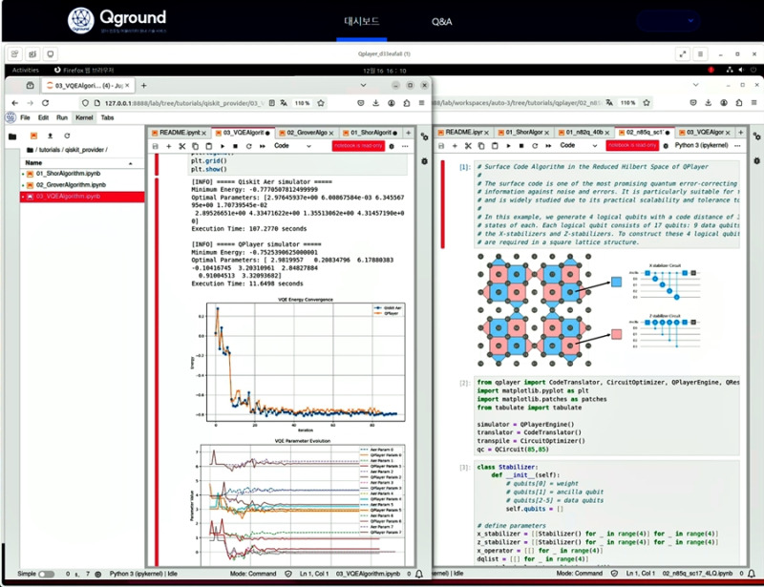764x587 pixels.
Task: Open more options ellipsis in right notebook toolbar
Action: (x=737, y=146)
